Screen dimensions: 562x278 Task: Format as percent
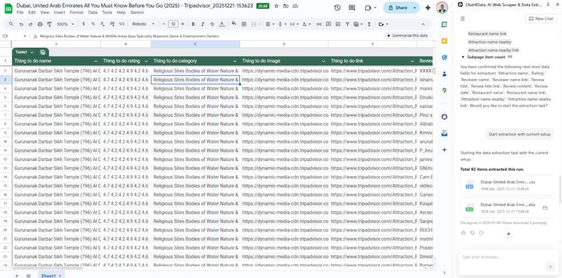(93, 24)
